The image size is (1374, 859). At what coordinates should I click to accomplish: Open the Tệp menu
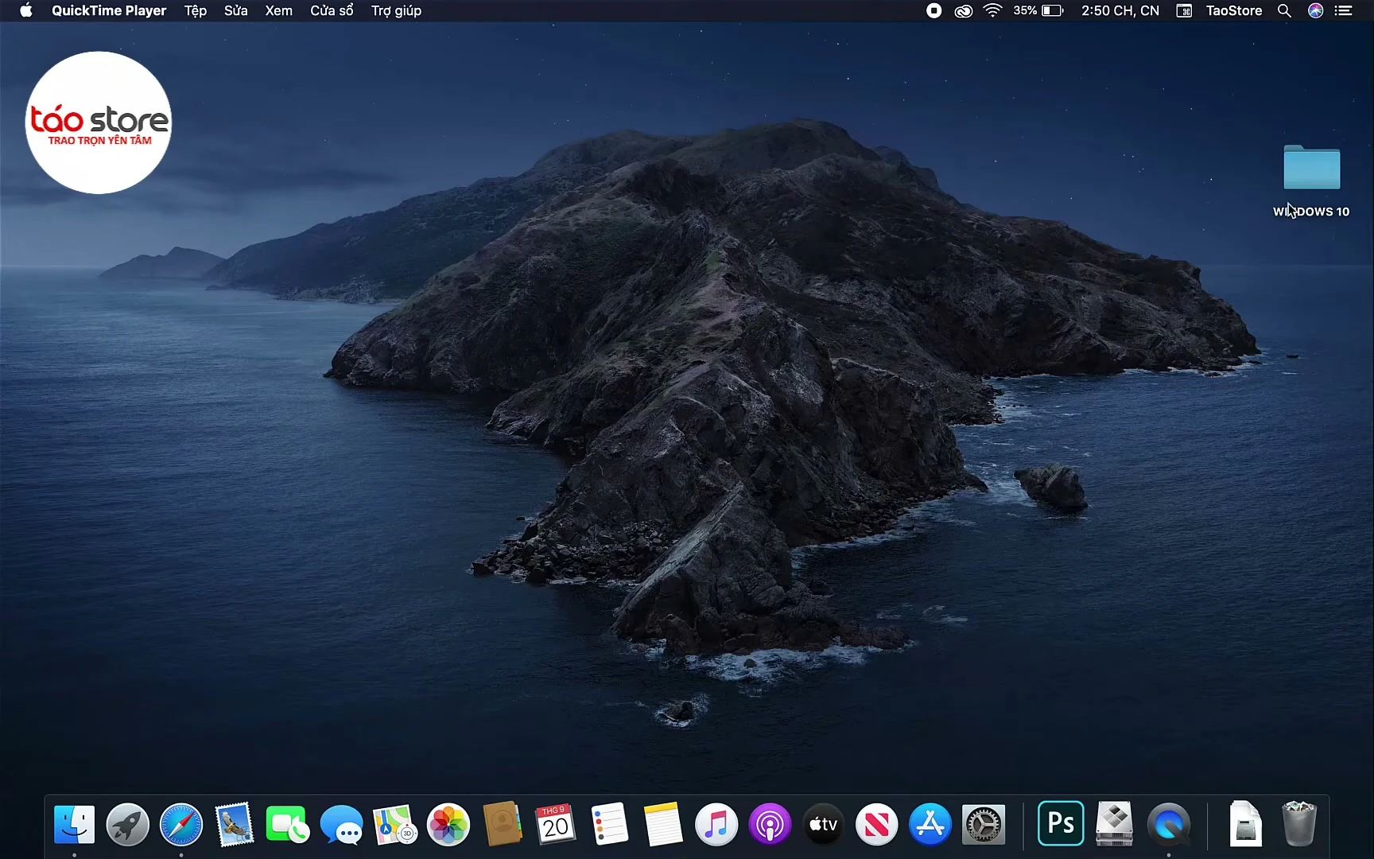click(x=194, y=10)
